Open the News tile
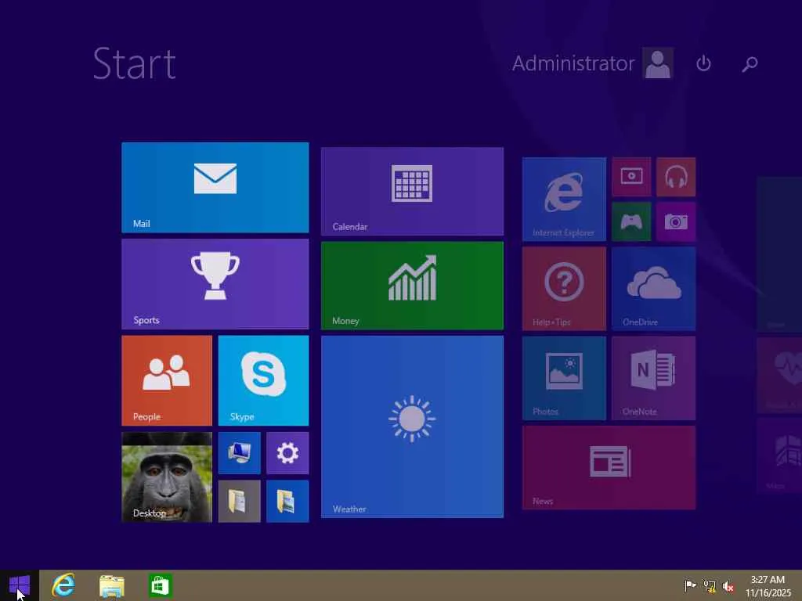Viewport: 802px width, 601px height. [609, 468]
